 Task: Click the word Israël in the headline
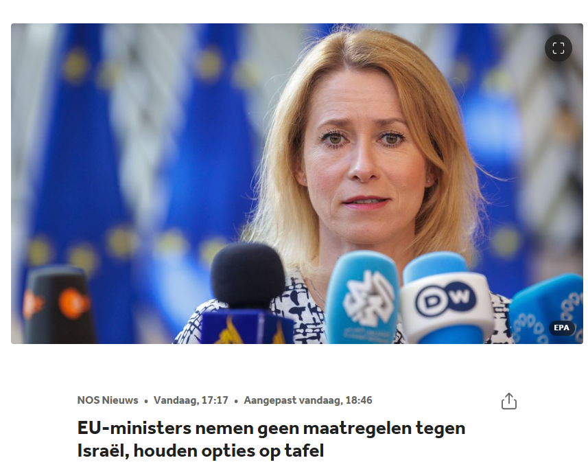tap(103, 450)
